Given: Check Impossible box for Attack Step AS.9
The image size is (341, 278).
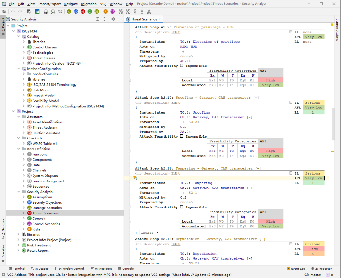Looking at the screenshot, I should tap(182, 66).
